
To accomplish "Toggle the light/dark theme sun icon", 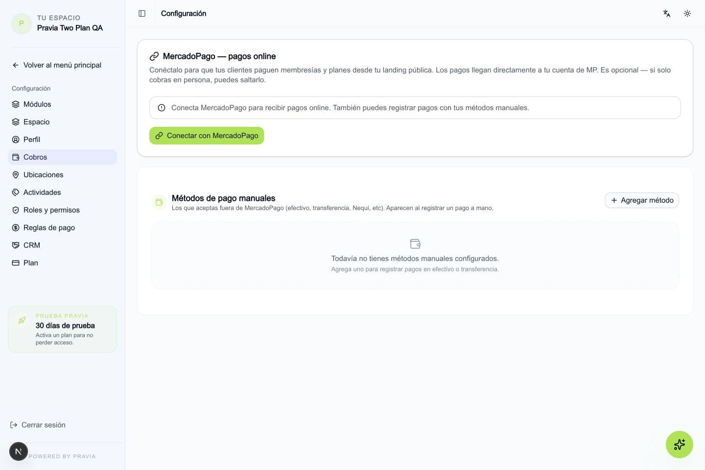I will (x=687, y=14).
